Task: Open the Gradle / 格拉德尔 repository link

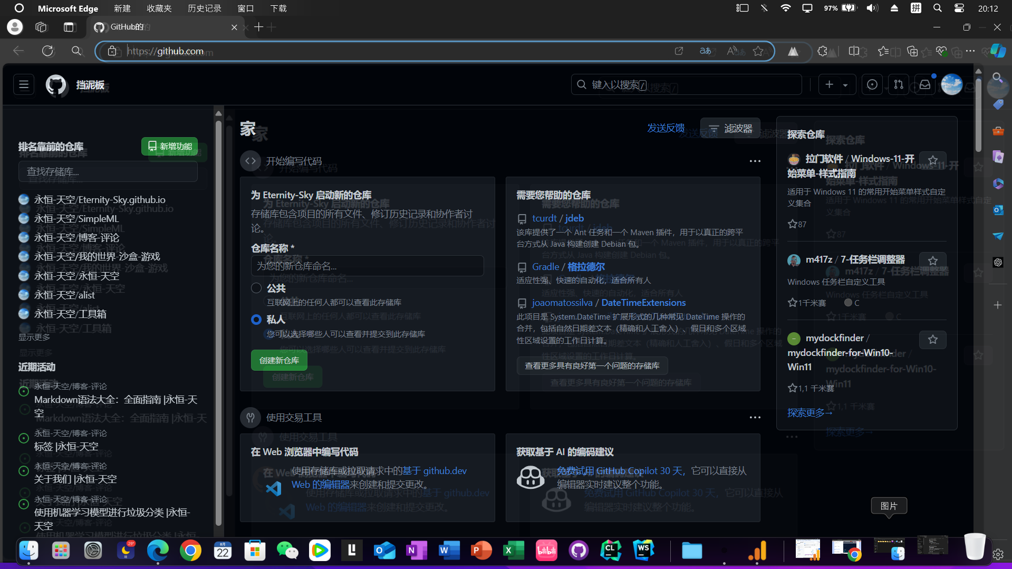Action: click(x=568, y=267)
